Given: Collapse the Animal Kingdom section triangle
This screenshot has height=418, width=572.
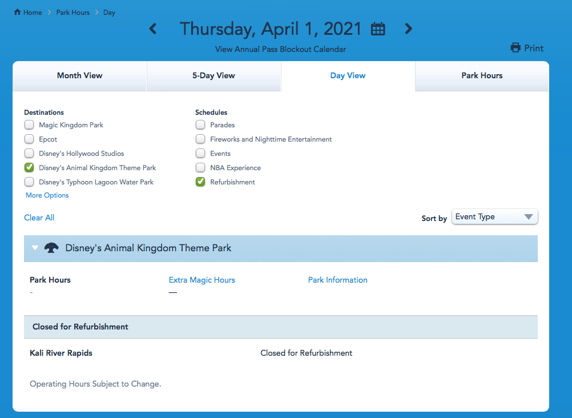Looking at the screenshot, I should click(35, 248).
